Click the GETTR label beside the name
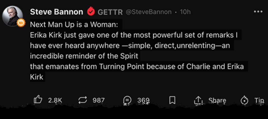268x119 pixels. 110,12
